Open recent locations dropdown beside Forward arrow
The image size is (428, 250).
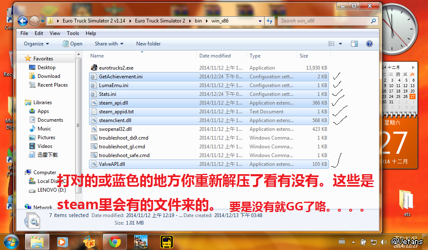pyautogui.click(x=43, y=21)
